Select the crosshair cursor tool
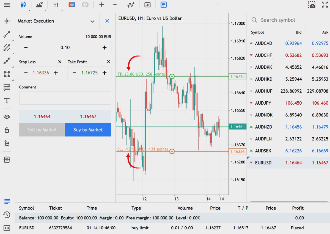The height and width of the screenshot is (234, 330). [x=7, y=21]
